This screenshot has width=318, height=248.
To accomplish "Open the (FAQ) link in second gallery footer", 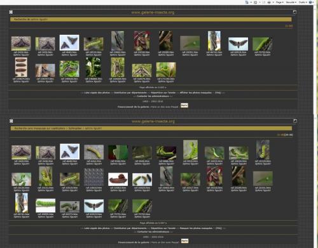I will [x=219, y=228].
